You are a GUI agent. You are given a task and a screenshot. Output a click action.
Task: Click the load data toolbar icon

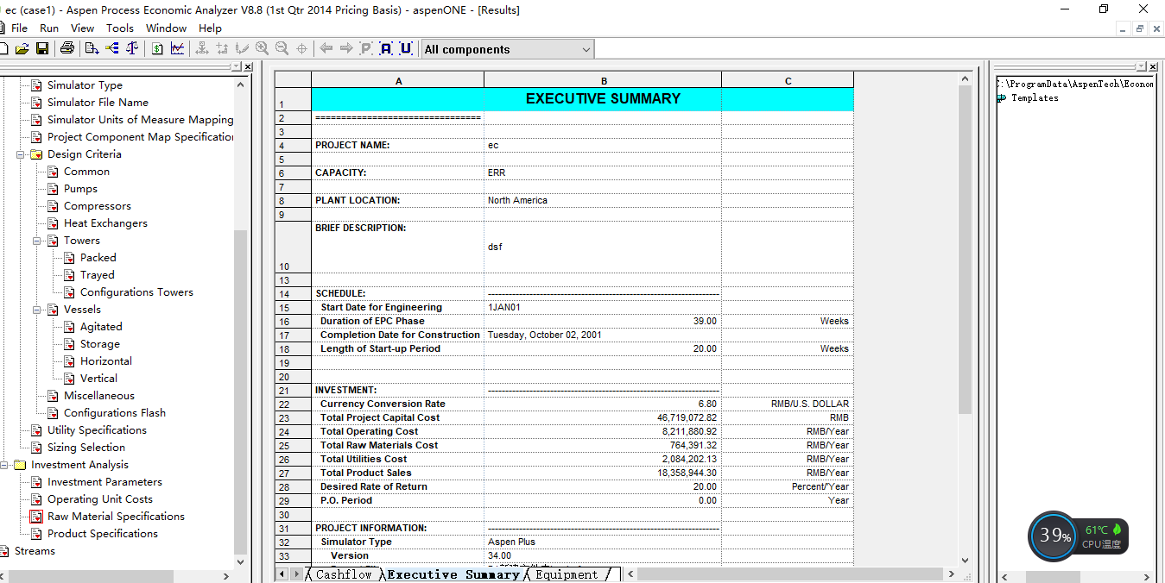pyautogui.click(x=92, y=48)
